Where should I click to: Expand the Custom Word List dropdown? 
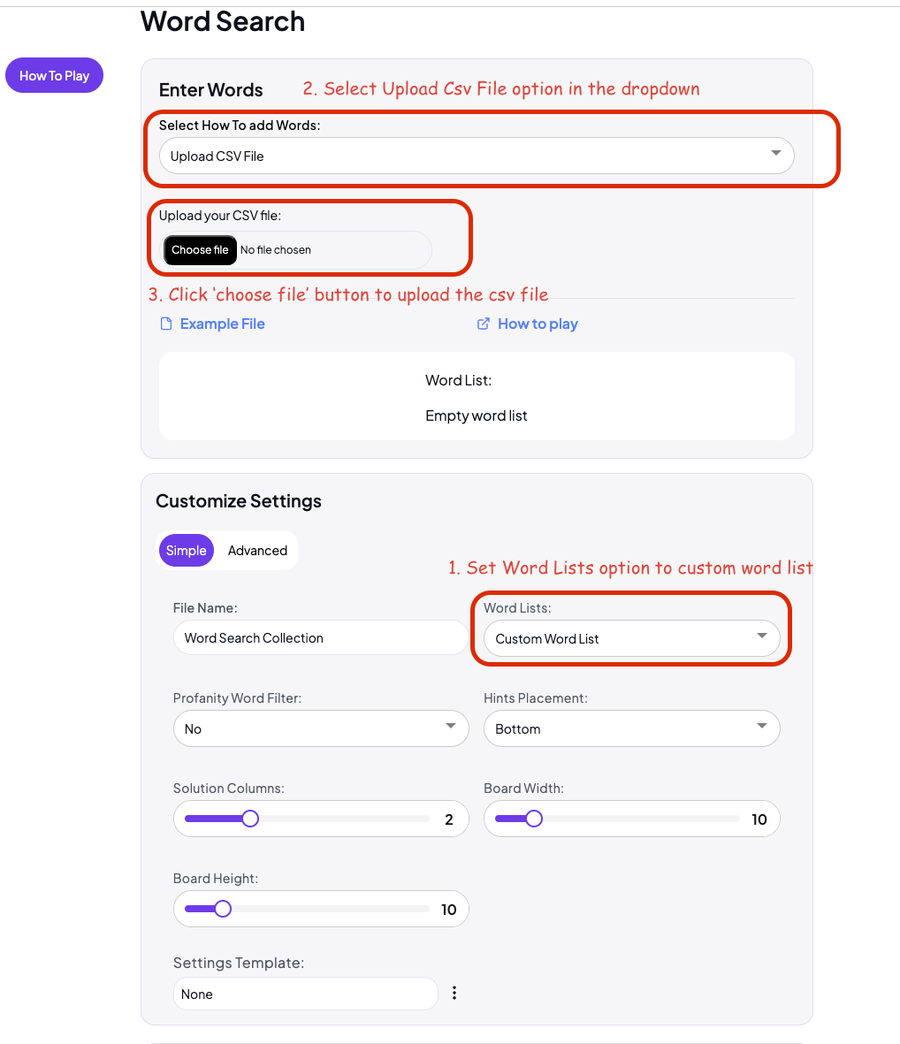632,638
